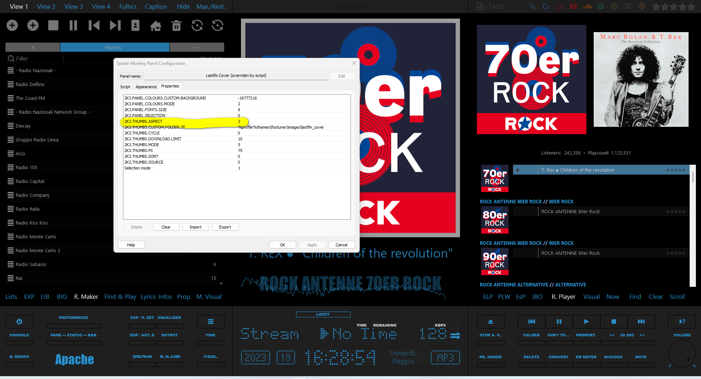Click the stop button in bottom-right player controls
The width and height of the screenshot is (701, 379).
pos(614,321)
